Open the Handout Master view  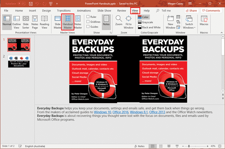point(68,23)
